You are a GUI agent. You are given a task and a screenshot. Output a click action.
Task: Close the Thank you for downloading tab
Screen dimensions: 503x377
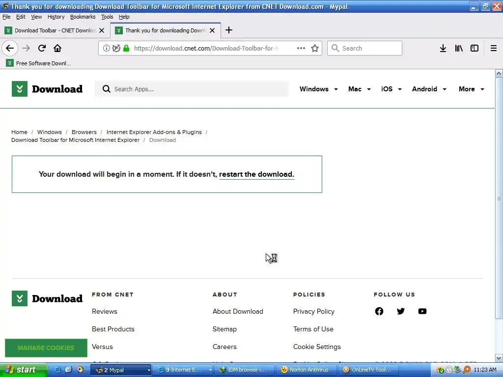[x=212, y=30]
